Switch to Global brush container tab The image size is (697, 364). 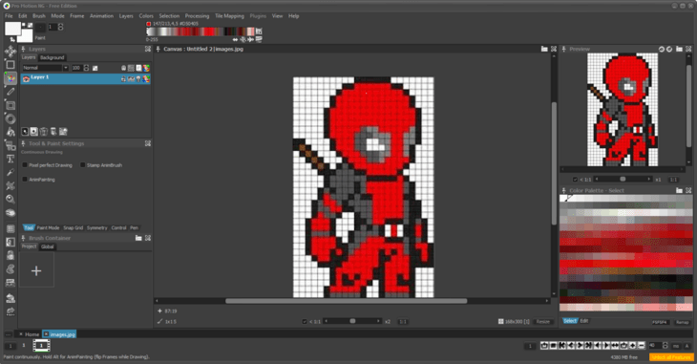(47, 246)
